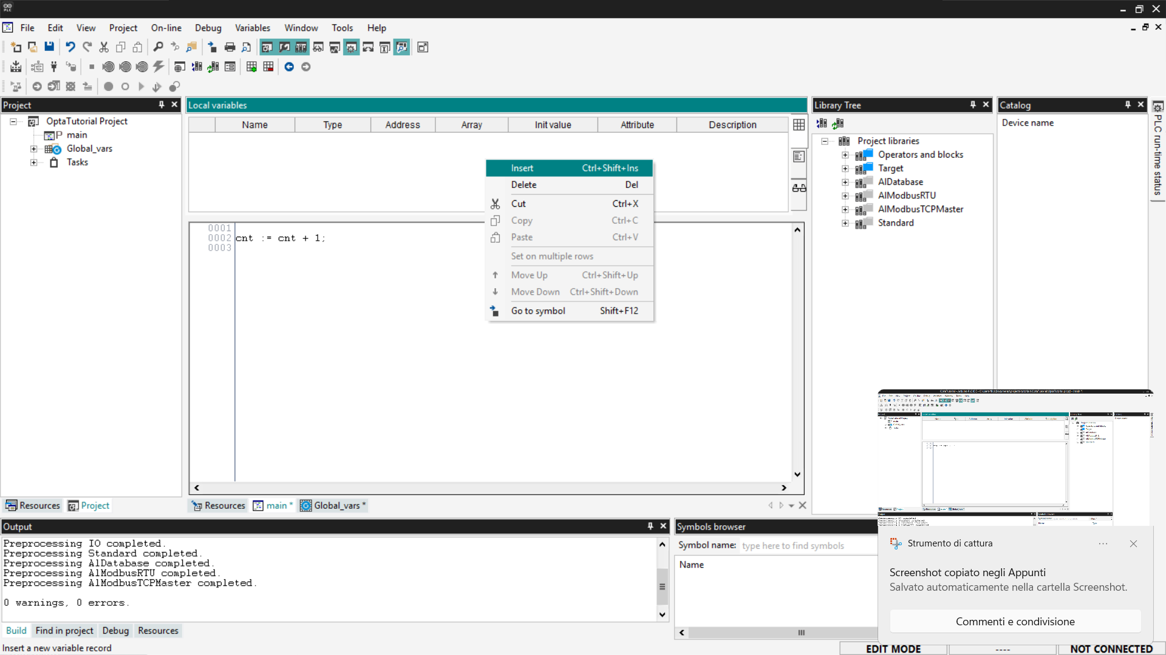The width and height of the screenshot is (1166, 655).
Task: Click the compile download icon
Action: coord(16,67)
